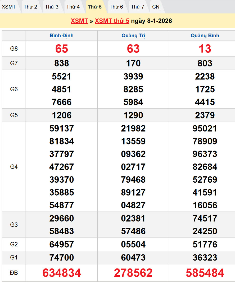Viewport: 235px width, 282px height.
Task: Open the Thứ 6 results tab
Action: tap(116, 7)
